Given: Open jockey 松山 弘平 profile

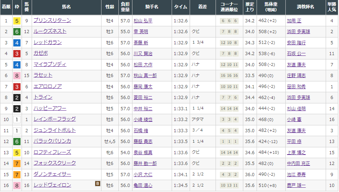Looking at the screenshot, I should [x=143, y=21].
